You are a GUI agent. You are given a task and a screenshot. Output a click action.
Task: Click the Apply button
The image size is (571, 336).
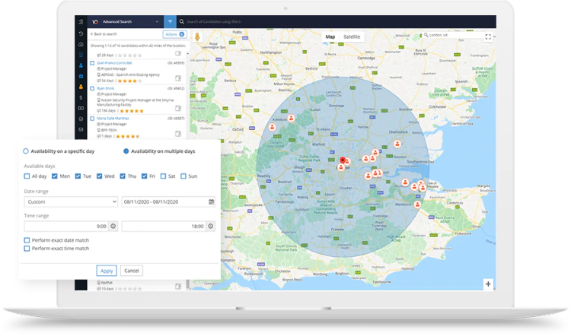(107, 271)
